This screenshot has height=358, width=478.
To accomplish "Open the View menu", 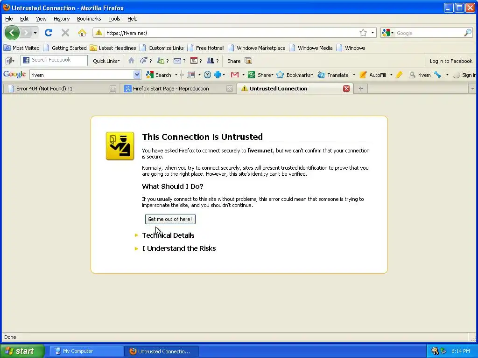I will pyautogui.click(x=41, y=19).
